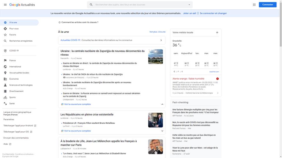The height and width of the screenshot is (158, 282).
Task: Open the weather.com source link
Action: (214, 72)
